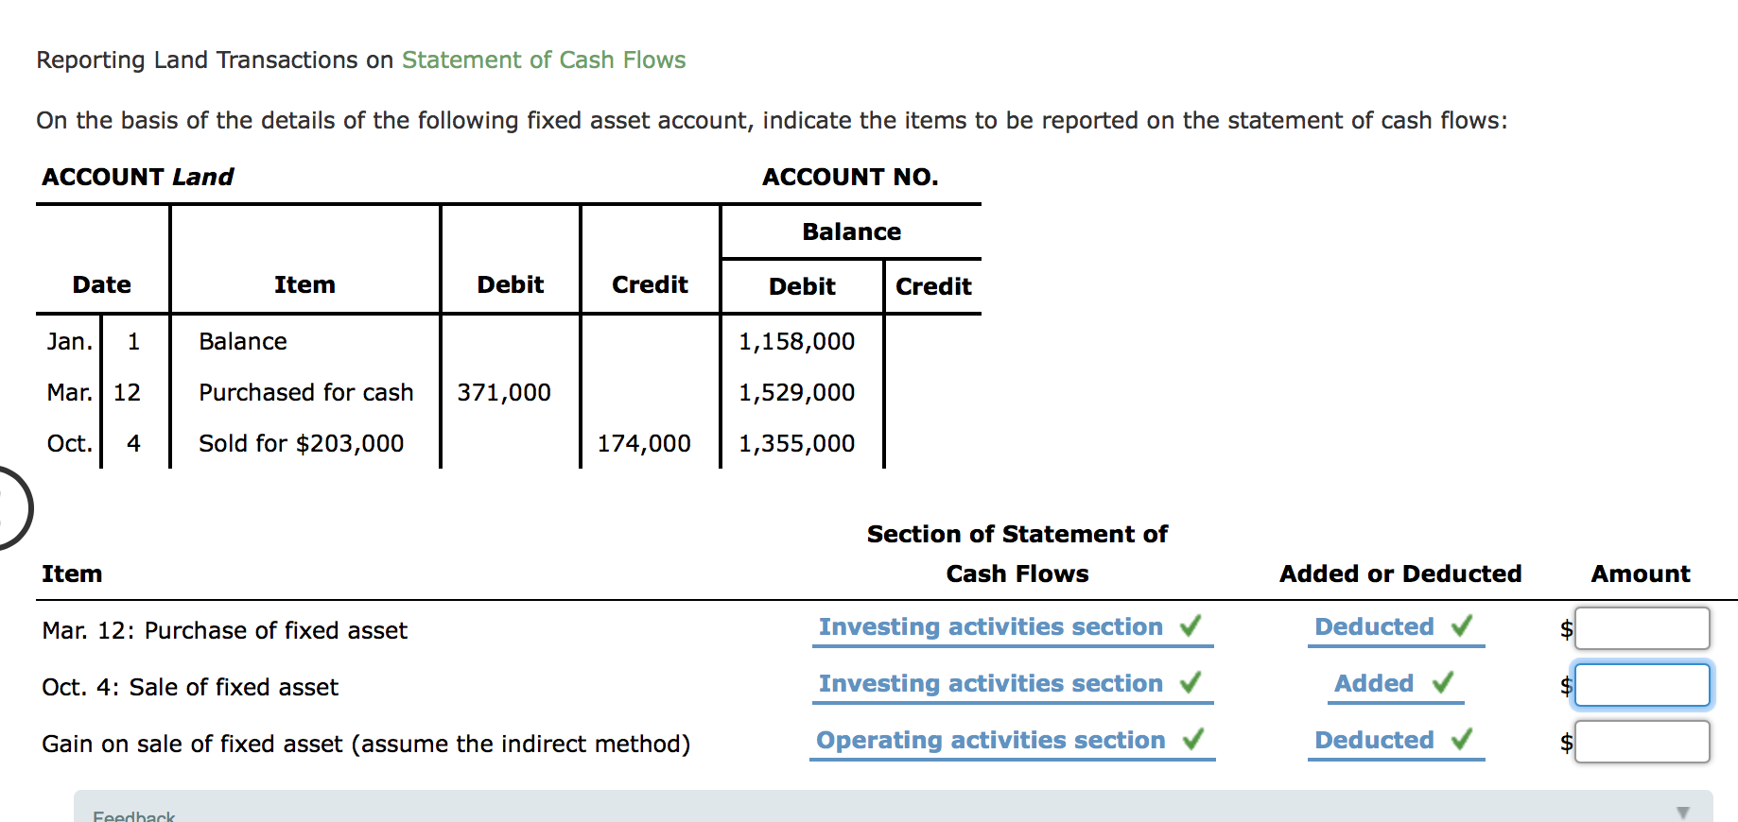
Task: Open section dropdown for Oct. 4 sale row
Action: pos(990,684)
